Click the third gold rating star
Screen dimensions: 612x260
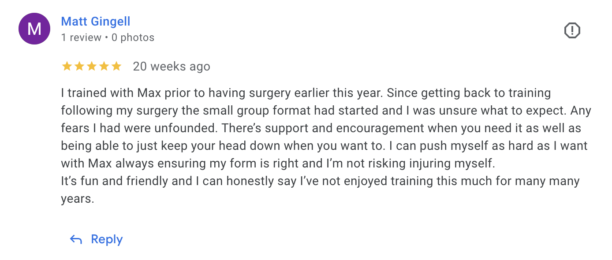92,67
